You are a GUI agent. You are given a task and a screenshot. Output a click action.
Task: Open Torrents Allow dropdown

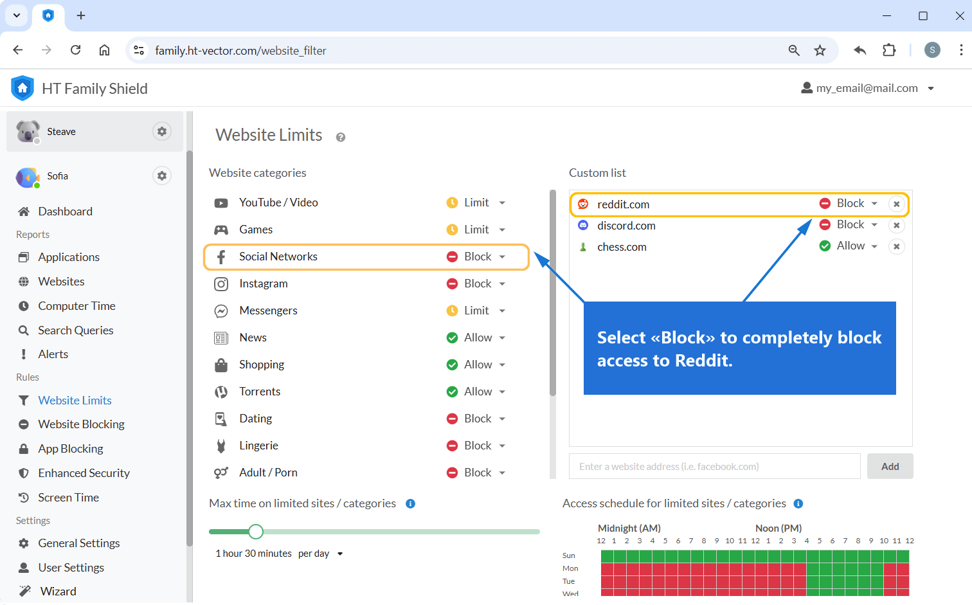point(476,392)
